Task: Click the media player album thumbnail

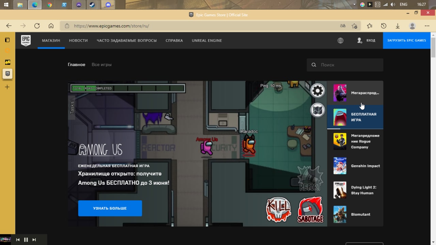Action: (5, 240)
